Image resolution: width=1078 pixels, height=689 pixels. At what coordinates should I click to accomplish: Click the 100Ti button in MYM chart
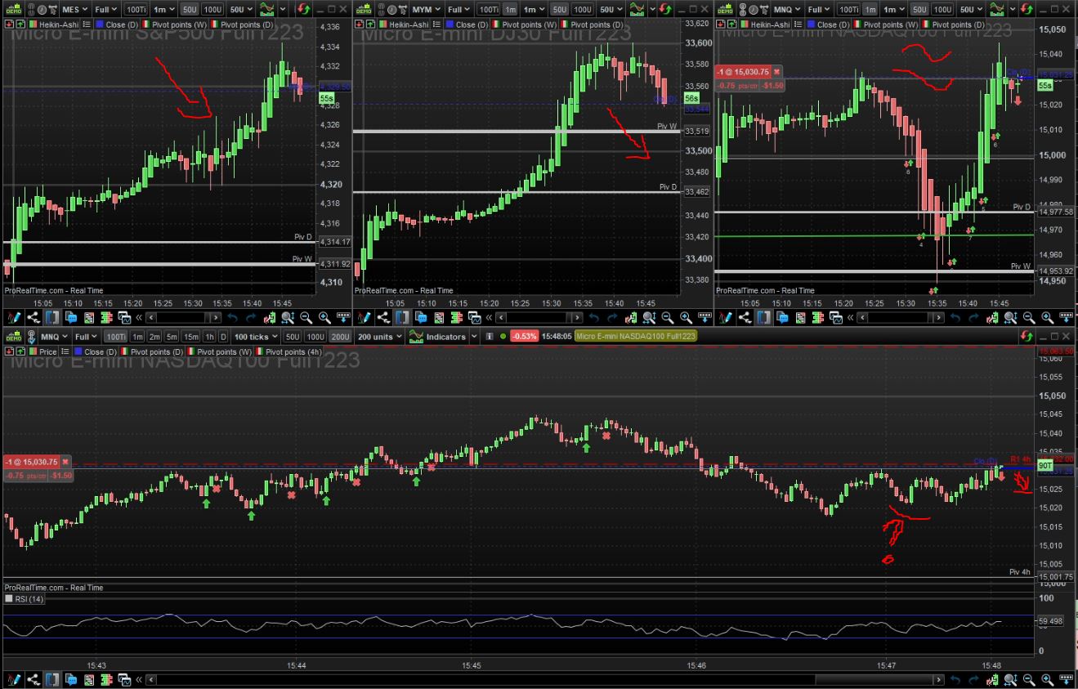[488, 10]
